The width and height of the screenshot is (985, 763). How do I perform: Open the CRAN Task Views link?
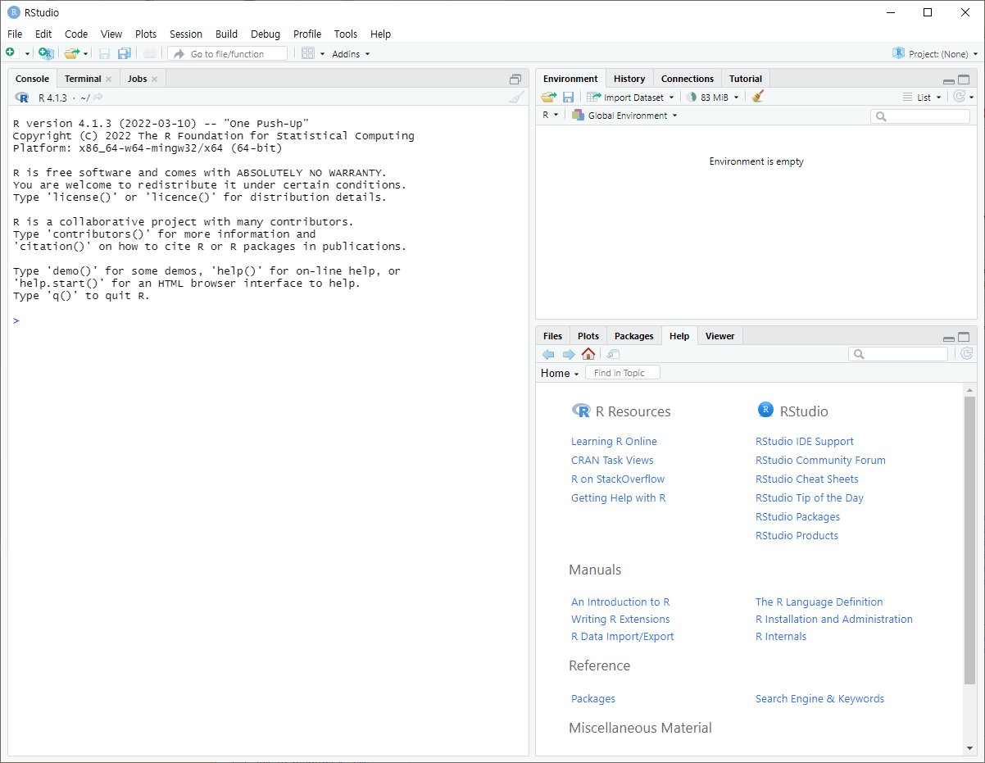click(x=612, y=460)
